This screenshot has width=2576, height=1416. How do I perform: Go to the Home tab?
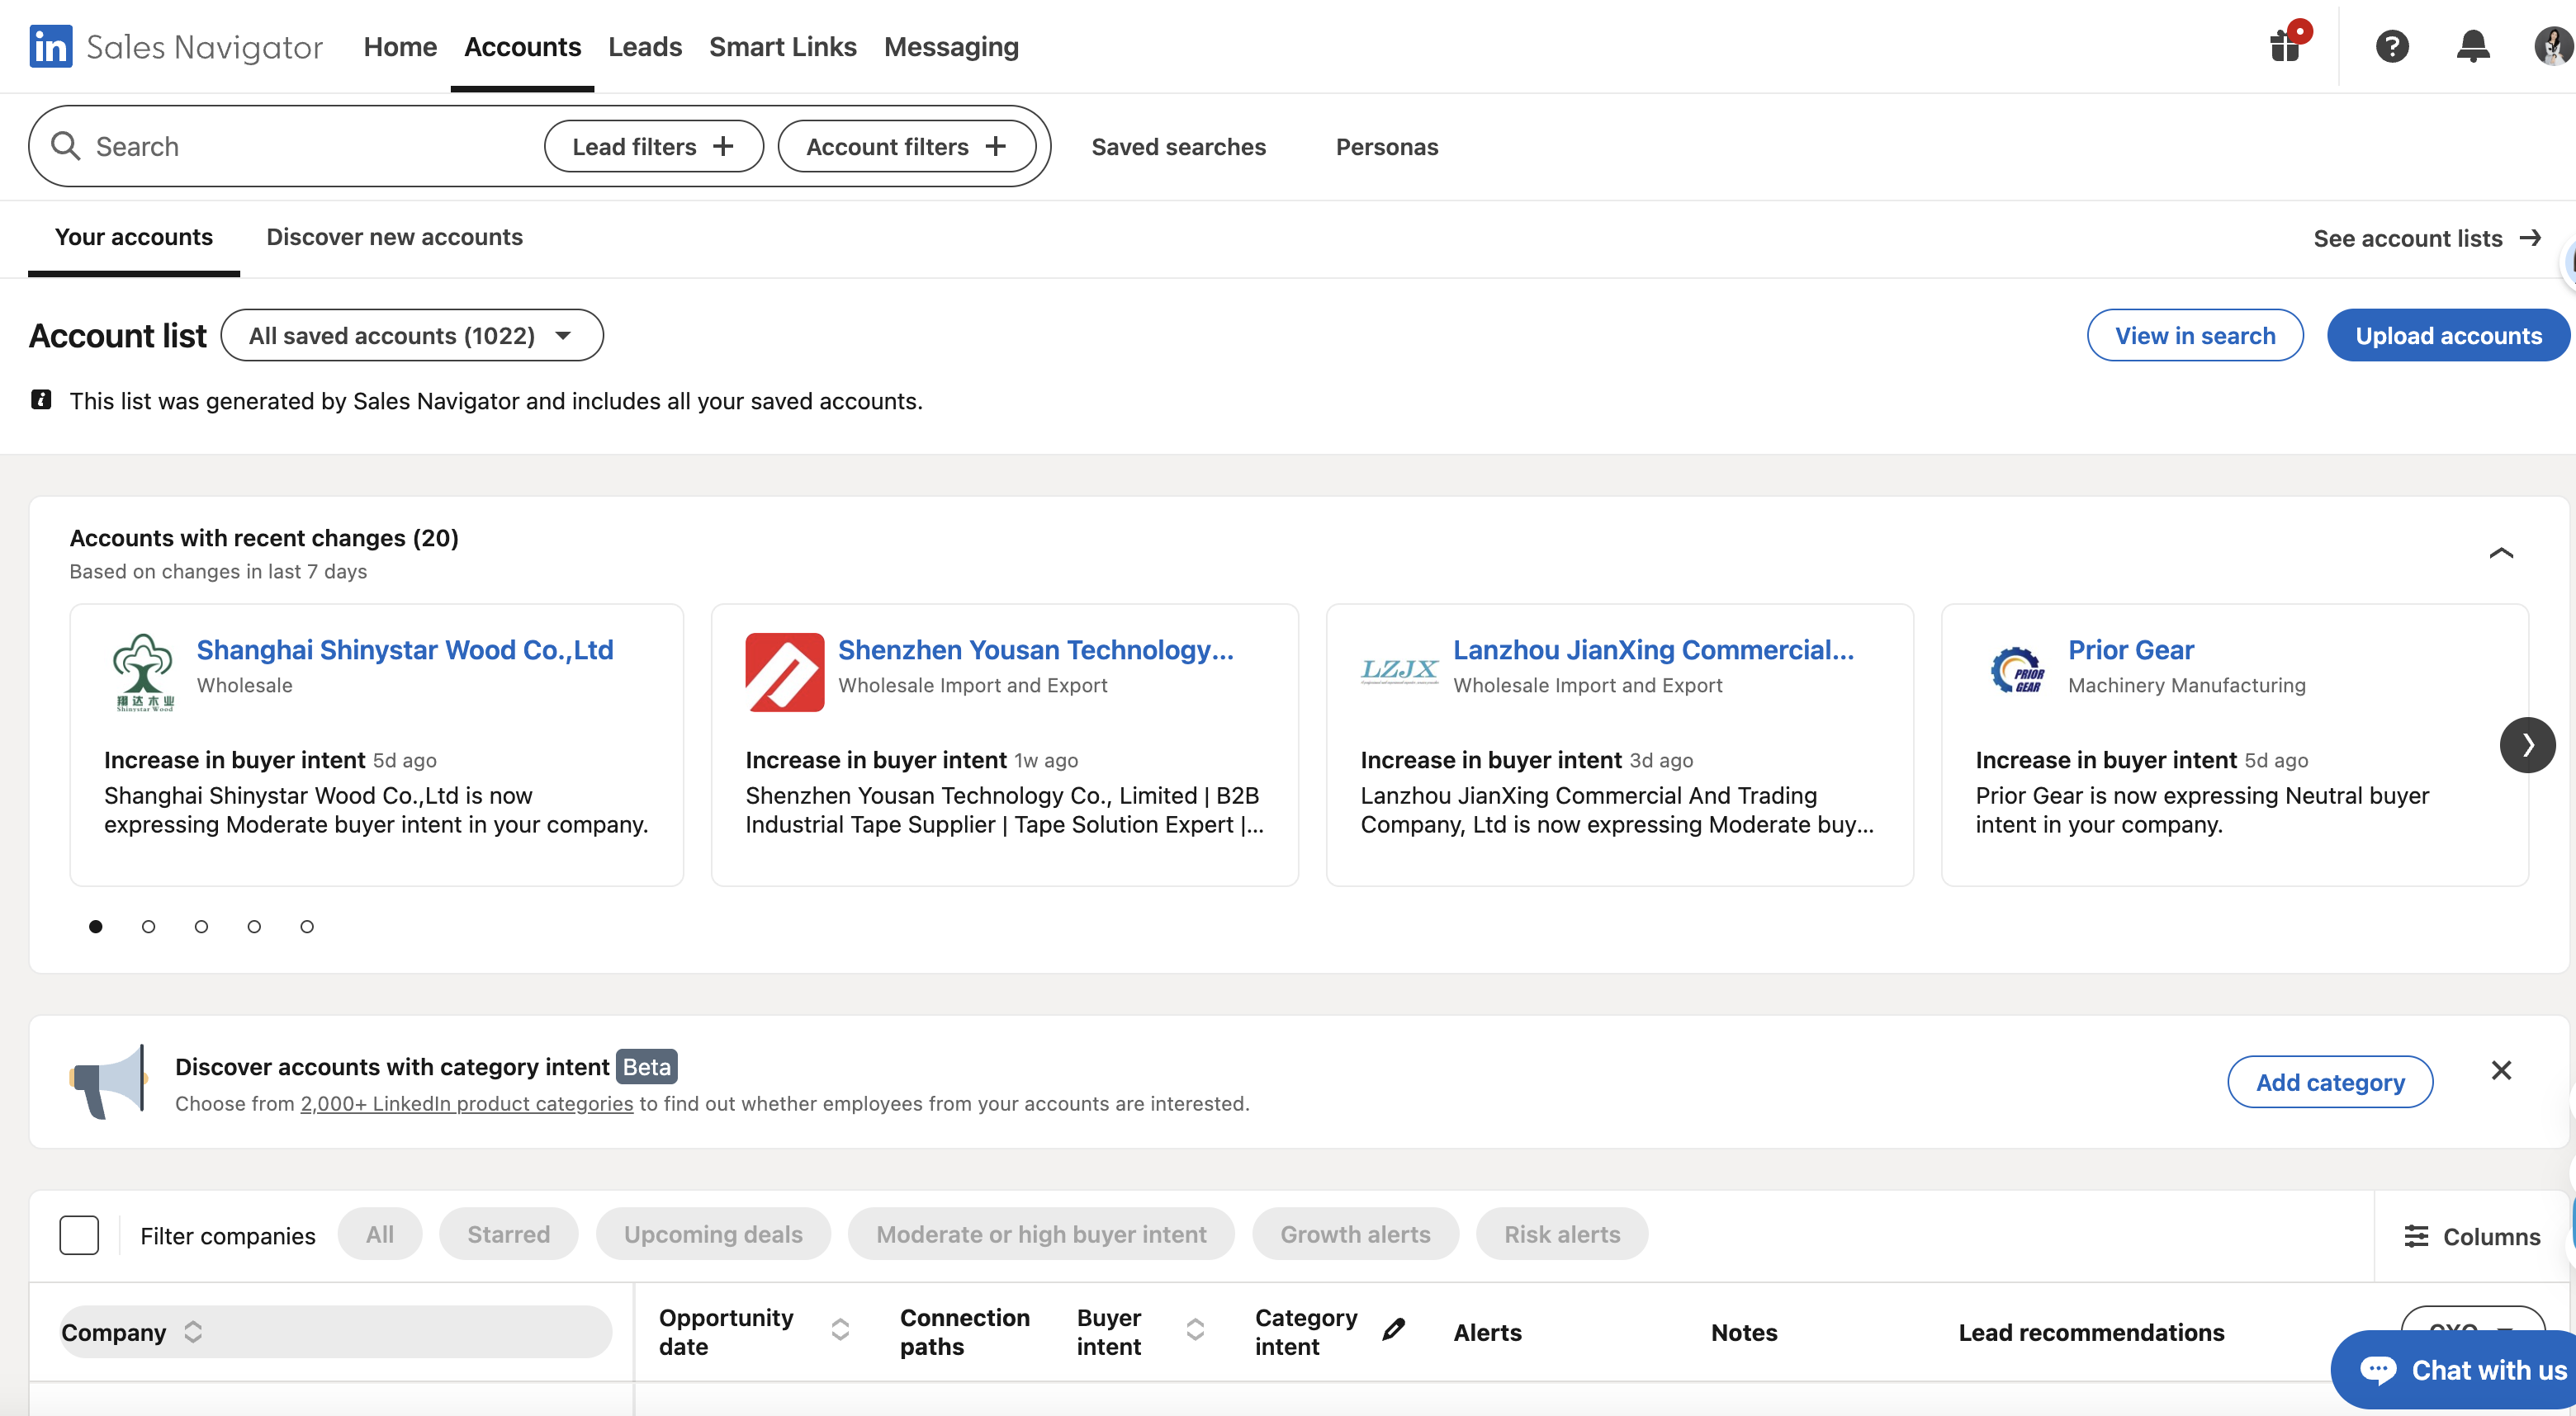[x=400, y=47]
